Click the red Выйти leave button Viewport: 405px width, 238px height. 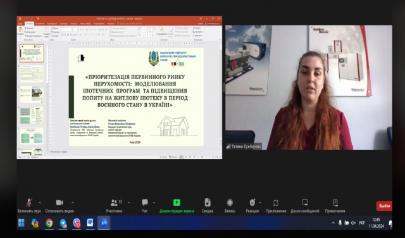click(x=384, y=206)
